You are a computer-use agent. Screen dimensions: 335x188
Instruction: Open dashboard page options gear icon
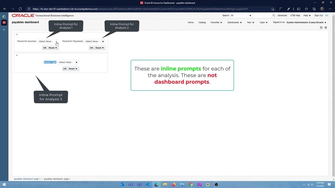pos(321,27)
